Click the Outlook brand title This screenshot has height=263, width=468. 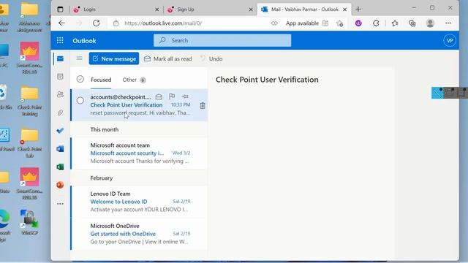[x=84, y=41]
